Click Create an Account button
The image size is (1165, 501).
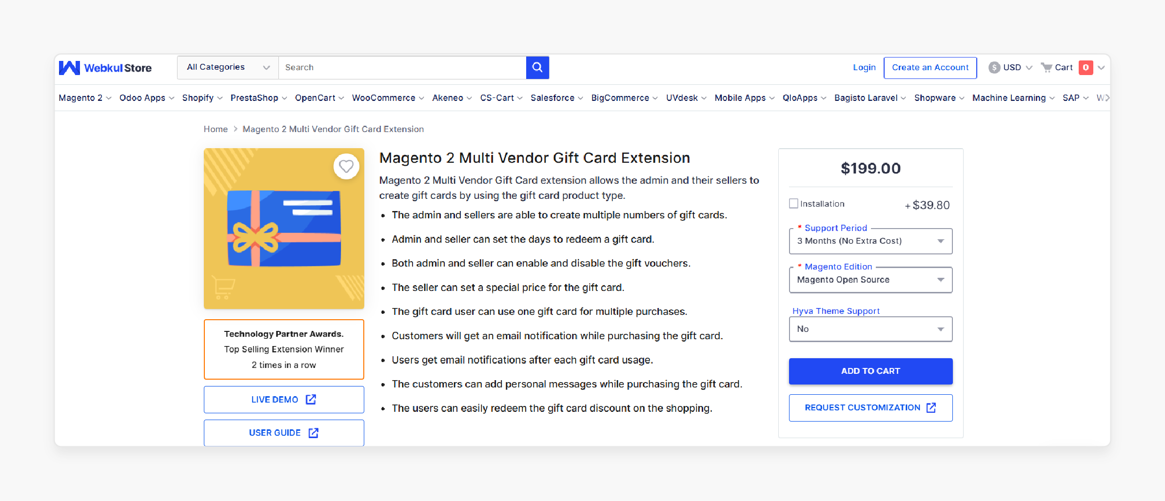930,68
